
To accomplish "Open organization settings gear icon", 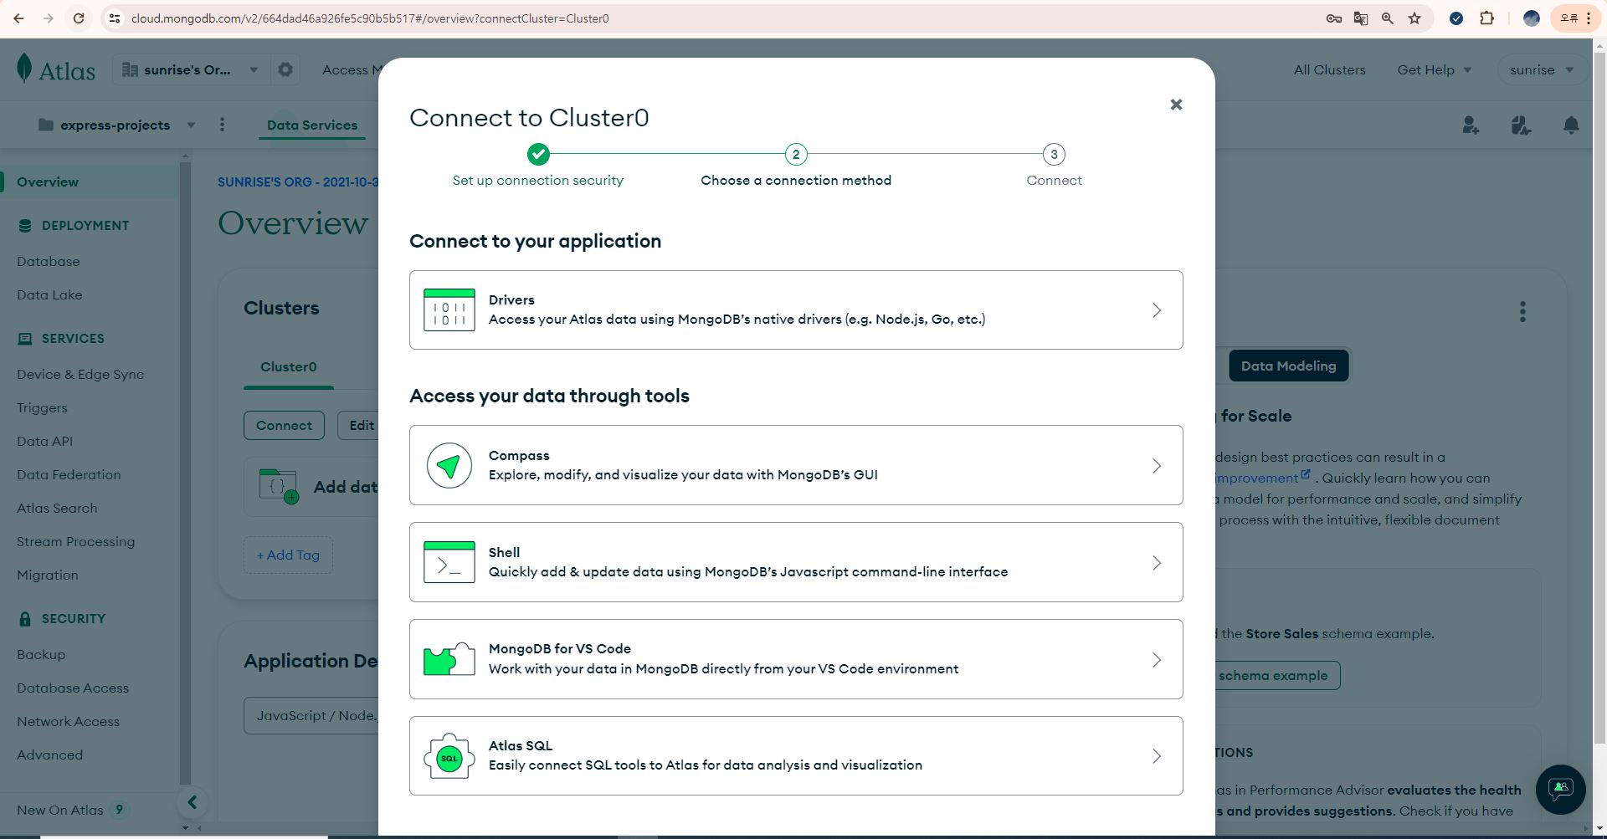I will (285, 69).
